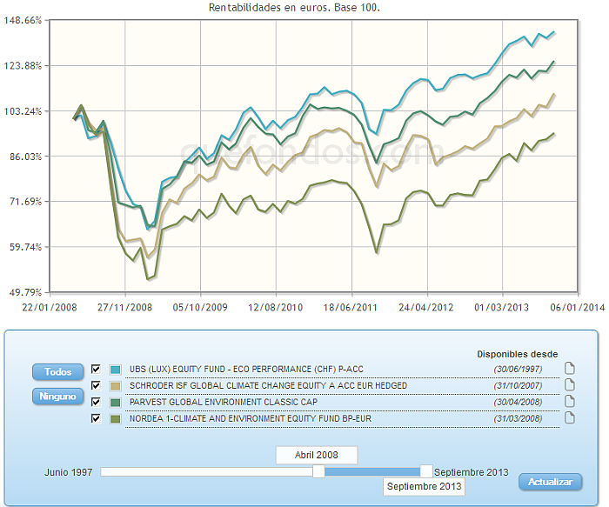Select UBS (LUX) EQUITY FUND - ECO PERFORMANCE name
Screen dimensions: 609x507
[246, 370]
